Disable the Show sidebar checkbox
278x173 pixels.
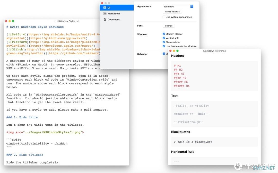pyautogui.click(x=164, y=42)
